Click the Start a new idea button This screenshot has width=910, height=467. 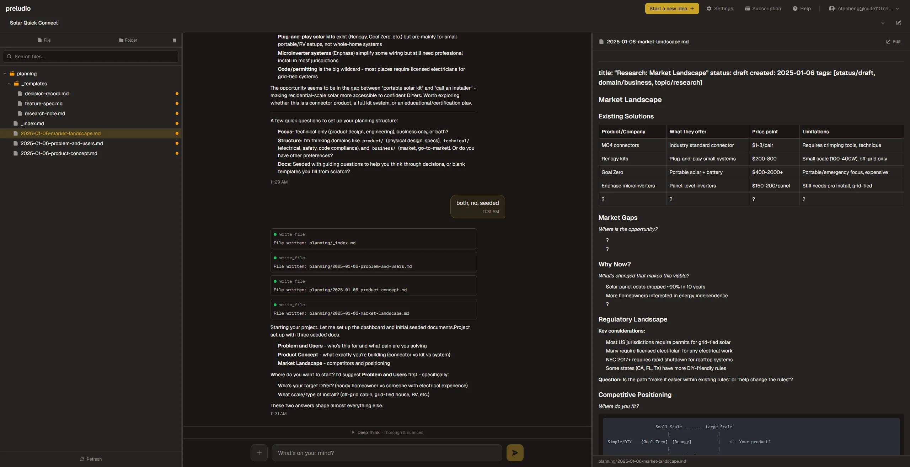coord(671,8)
